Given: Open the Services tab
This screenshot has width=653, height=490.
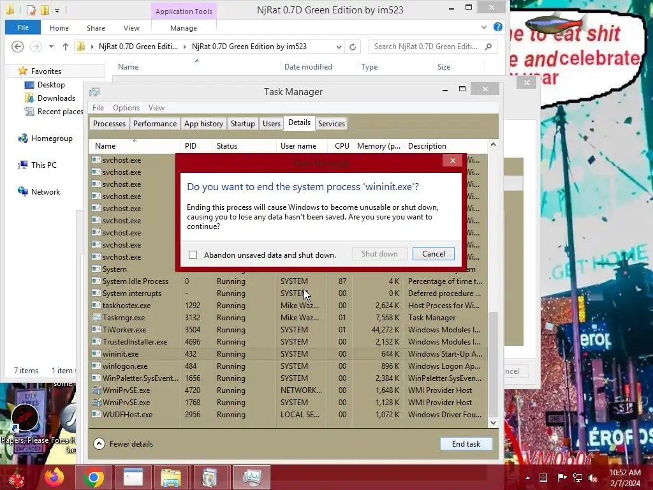Looking at the screenshot, I should 332,124.
